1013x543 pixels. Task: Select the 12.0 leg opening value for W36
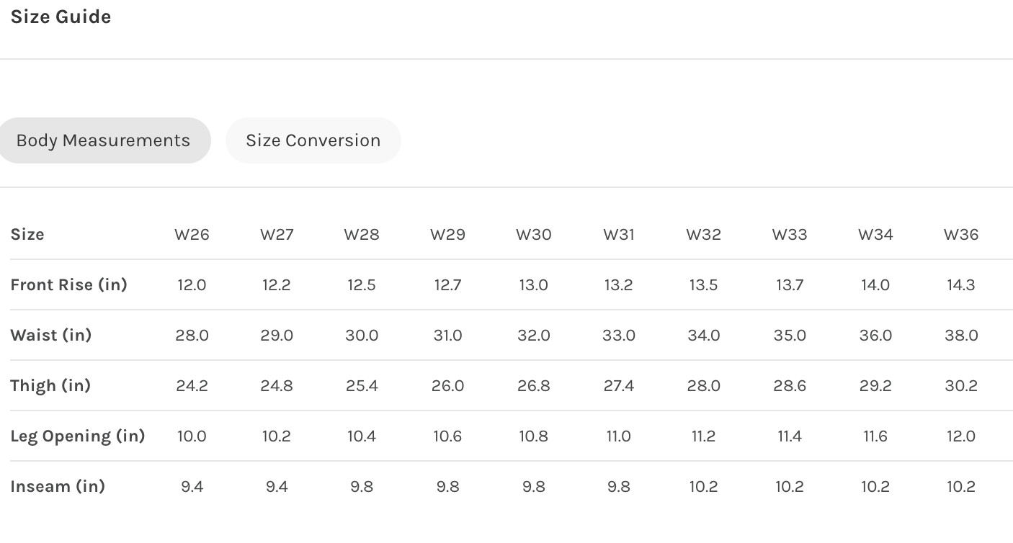961,436
